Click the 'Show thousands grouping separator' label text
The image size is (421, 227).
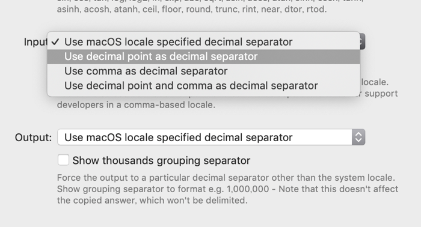[x=161, y=160]
